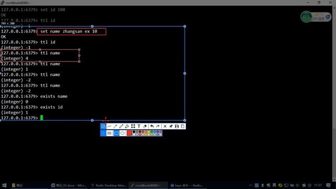
Task: Click the green terminal cursor at last prompt
Action: [x=41, y=118]
